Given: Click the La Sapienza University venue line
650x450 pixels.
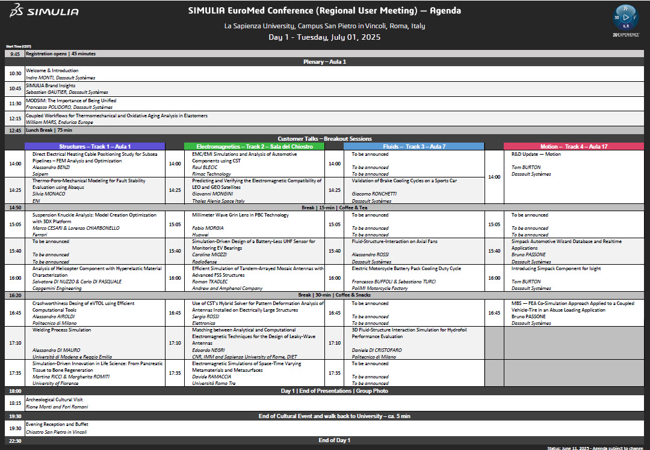Looking at the screenshot, I should coord(324,26).
